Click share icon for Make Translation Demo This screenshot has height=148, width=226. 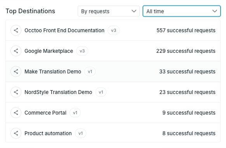coord(16,71)
